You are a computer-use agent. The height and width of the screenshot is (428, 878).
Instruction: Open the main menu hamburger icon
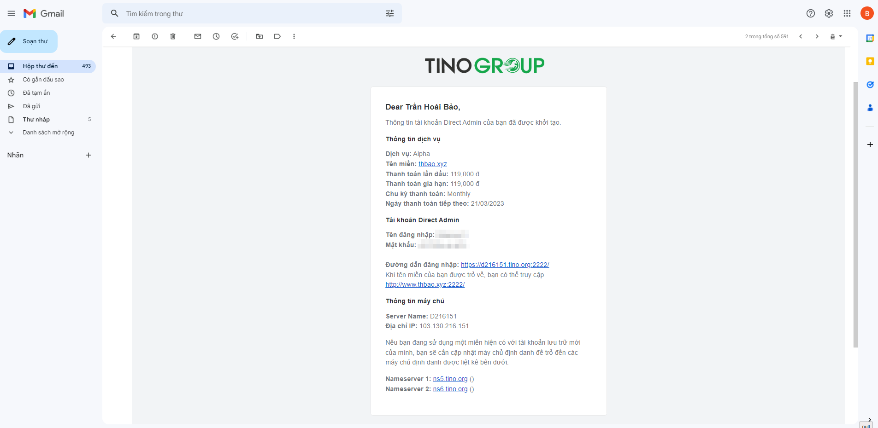pos(12,13)
